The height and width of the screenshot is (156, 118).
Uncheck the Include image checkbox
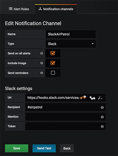[x=53, y=63]
